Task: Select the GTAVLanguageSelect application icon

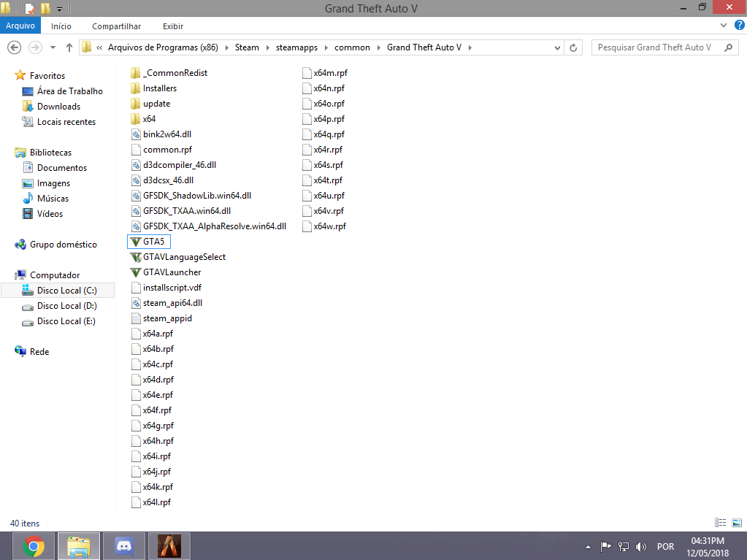Action: tap(136, 257)
